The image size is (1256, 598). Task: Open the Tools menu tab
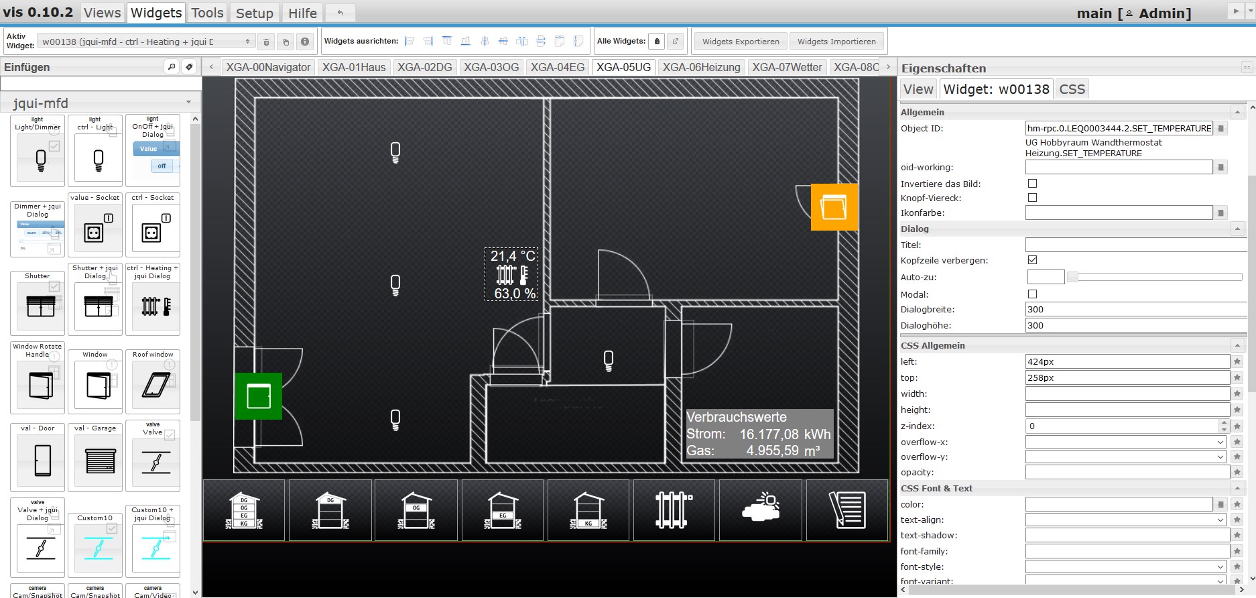point(207,13)
